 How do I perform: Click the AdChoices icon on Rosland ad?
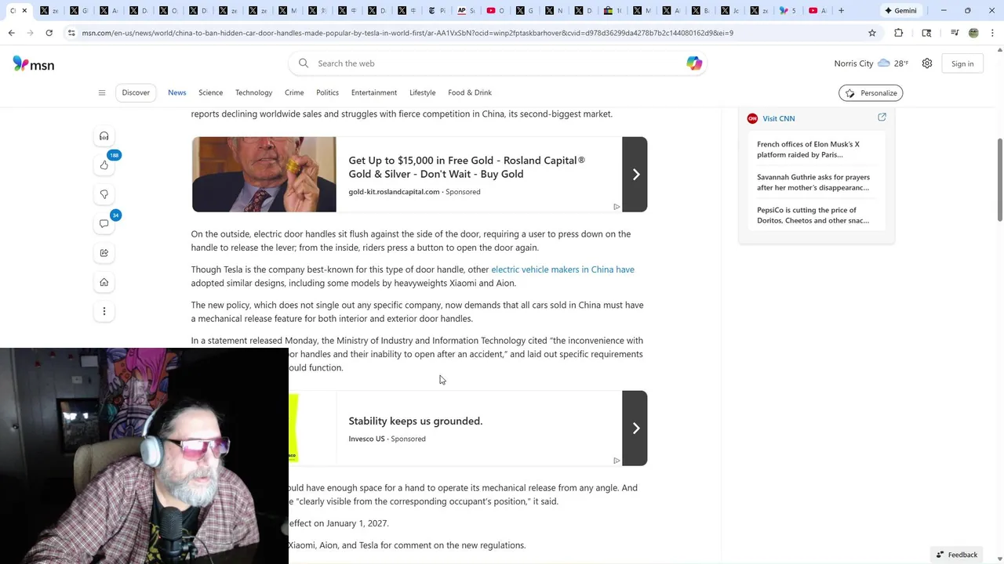pyautogui.click(x=617, y=207)
